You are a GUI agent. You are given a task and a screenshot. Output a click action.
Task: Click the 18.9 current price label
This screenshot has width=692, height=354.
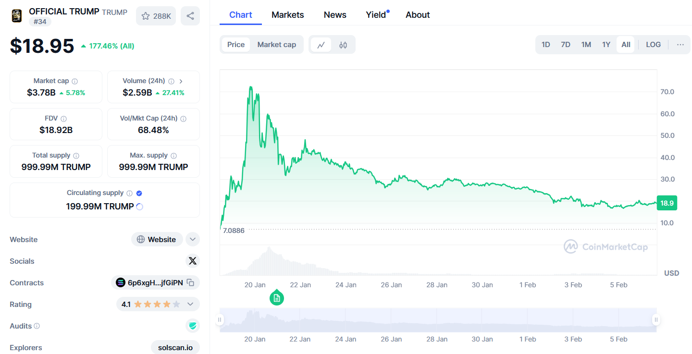click(x=667, y=203)
